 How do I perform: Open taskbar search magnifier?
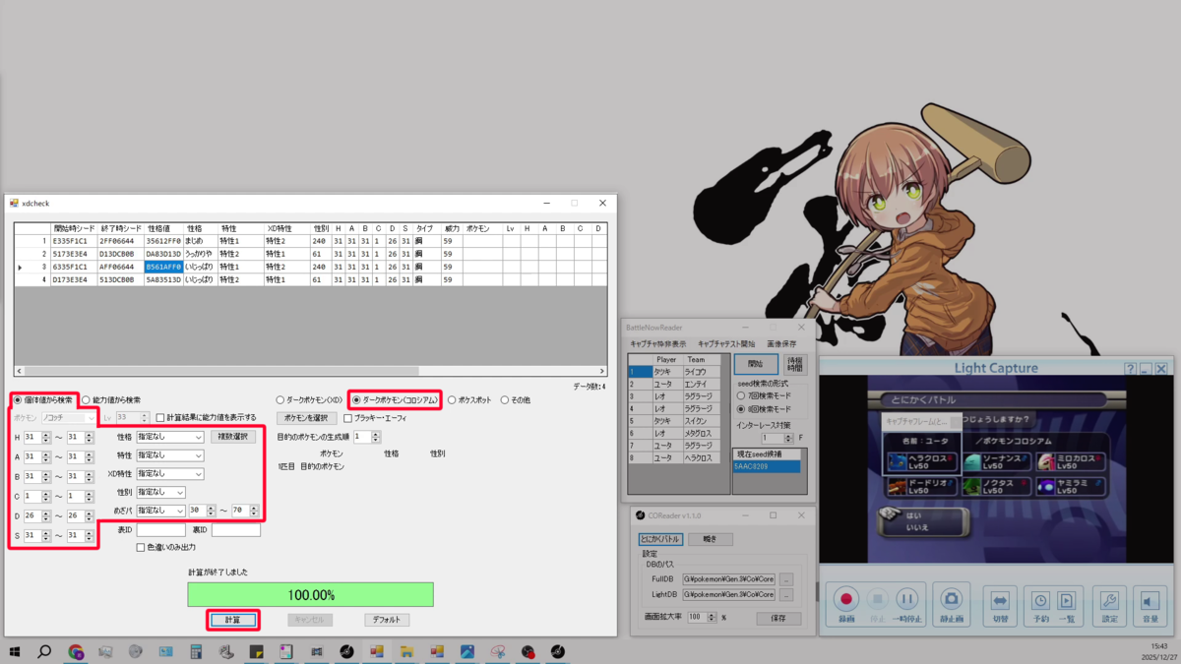(44, 651)
